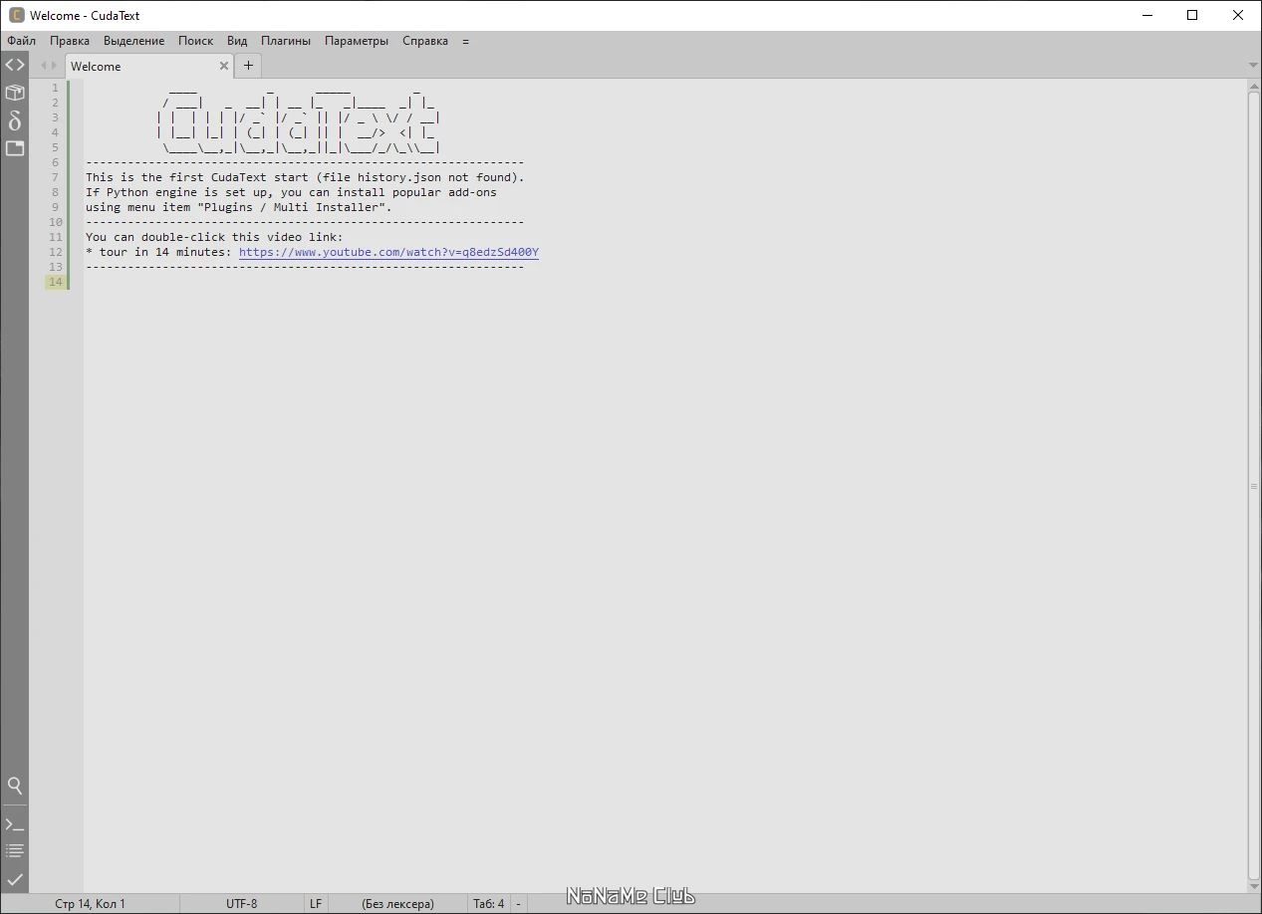
Task: Maximize the CudaText window
Action: [x=1192, y=15]
